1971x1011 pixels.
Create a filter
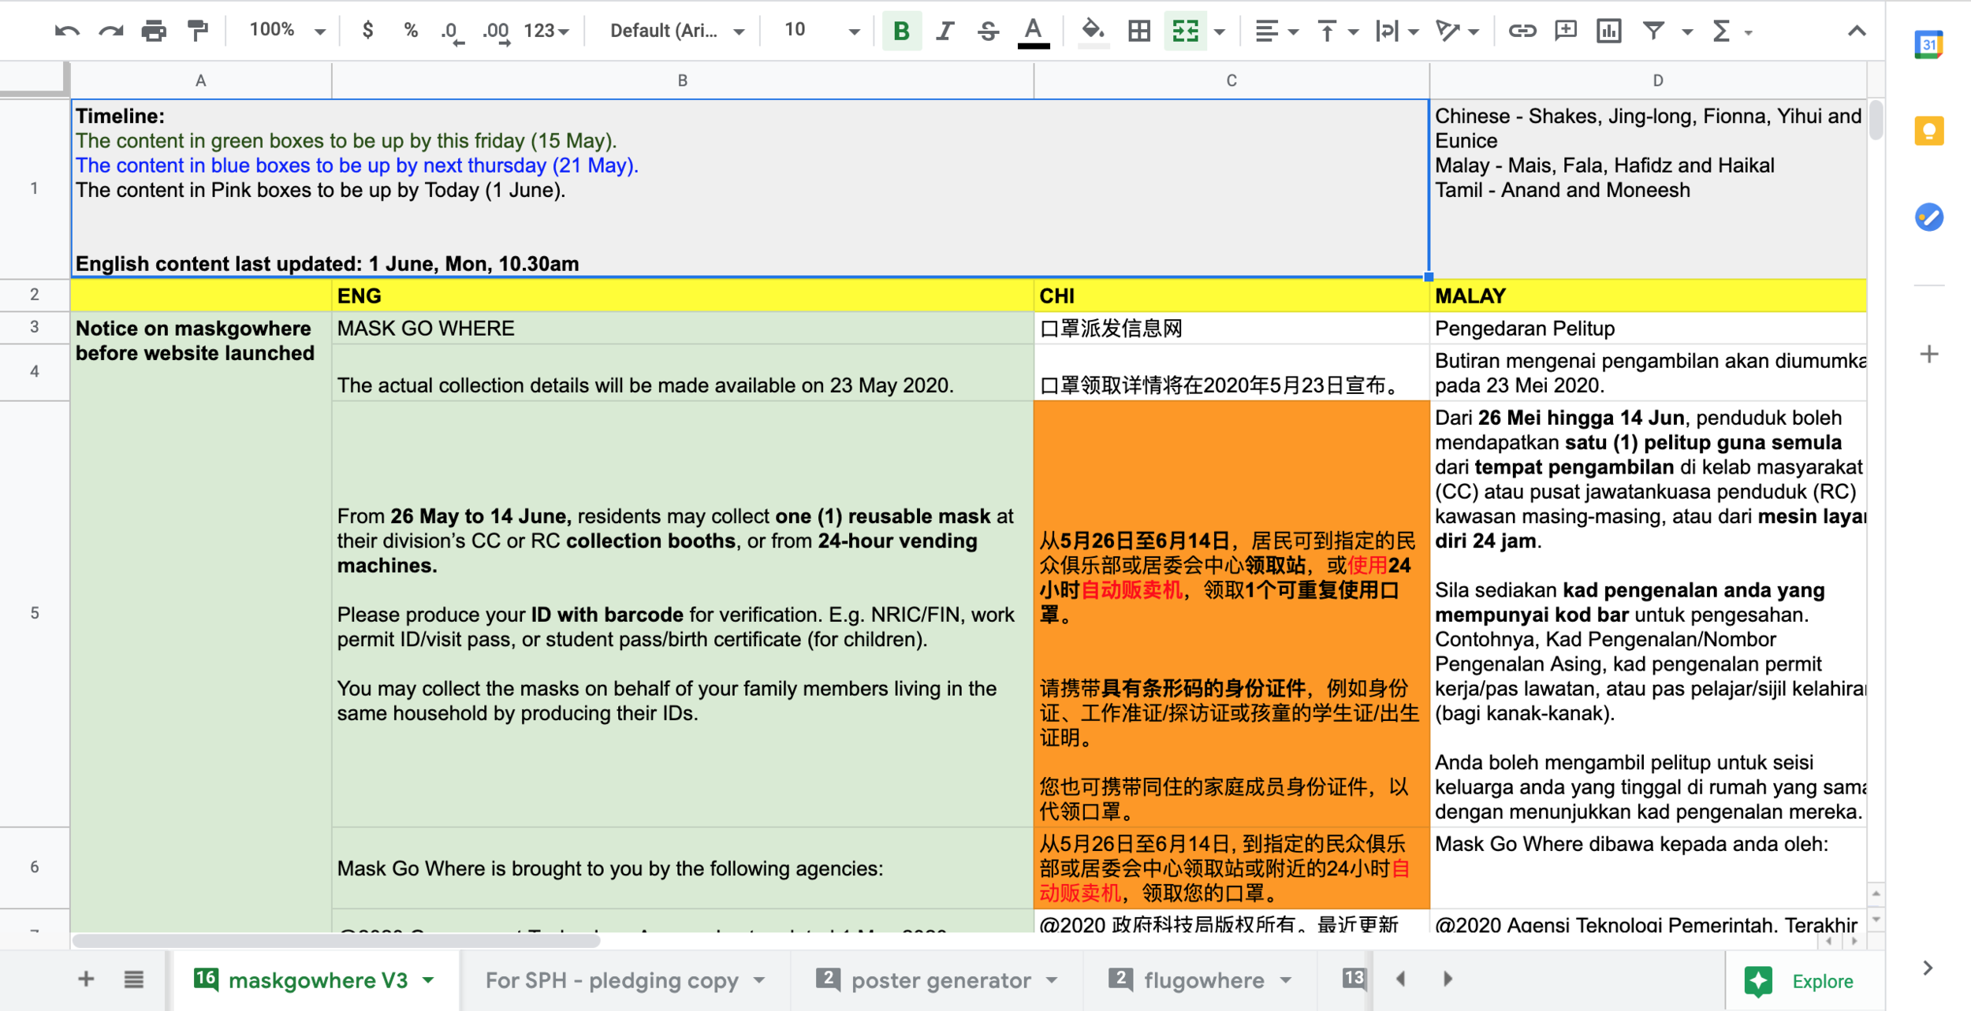pyautogui.click(x=1653, y=31)
